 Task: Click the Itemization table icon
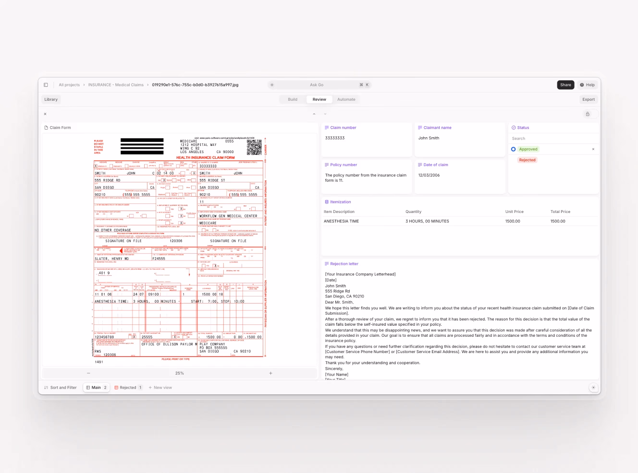click(x=327, y=202)
